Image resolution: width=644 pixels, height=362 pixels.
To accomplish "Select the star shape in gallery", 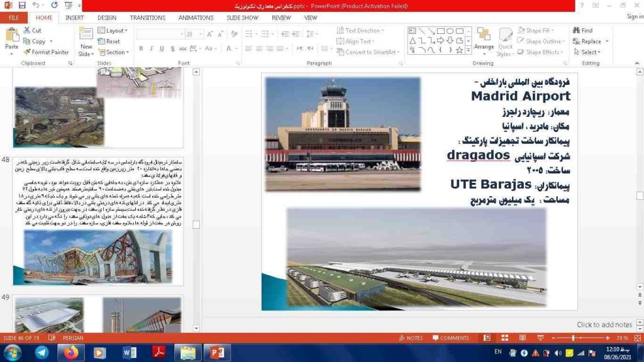I will coord(459,50).
